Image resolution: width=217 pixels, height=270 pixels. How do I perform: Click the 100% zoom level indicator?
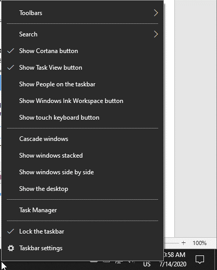199,243
